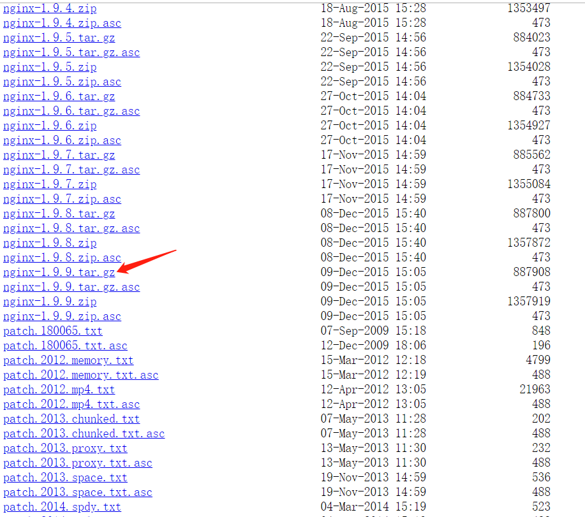The image size is (585, 517).
Task: Open nginx-1.9.7.zip.asc link
Action: coord(62,199)
